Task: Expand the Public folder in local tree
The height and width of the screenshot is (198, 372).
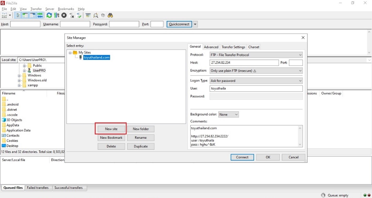Action: point(24,66)
